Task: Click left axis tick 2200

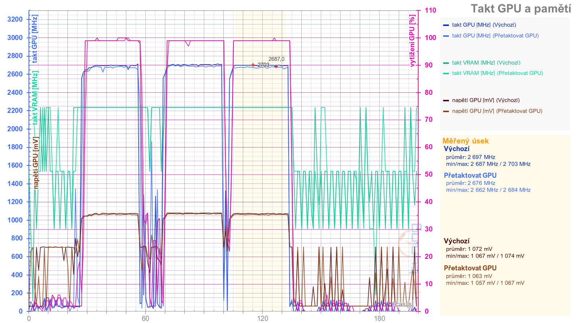Action: click(15, 110)
